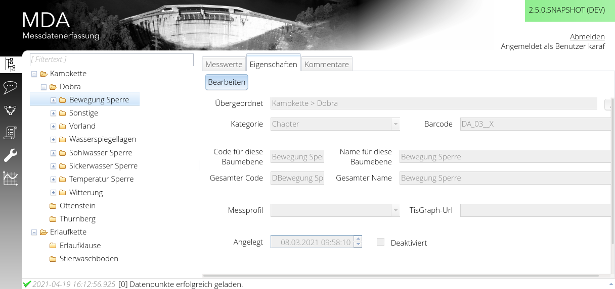The width and height of the screenshot is (615, 289).
Task: Click the Stierwaschboden folder icon
Action: click(53, 259)
